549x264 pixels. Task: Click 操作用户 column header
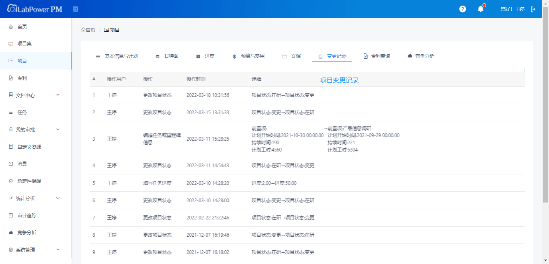pyautogui.click(x=116, y=79)
